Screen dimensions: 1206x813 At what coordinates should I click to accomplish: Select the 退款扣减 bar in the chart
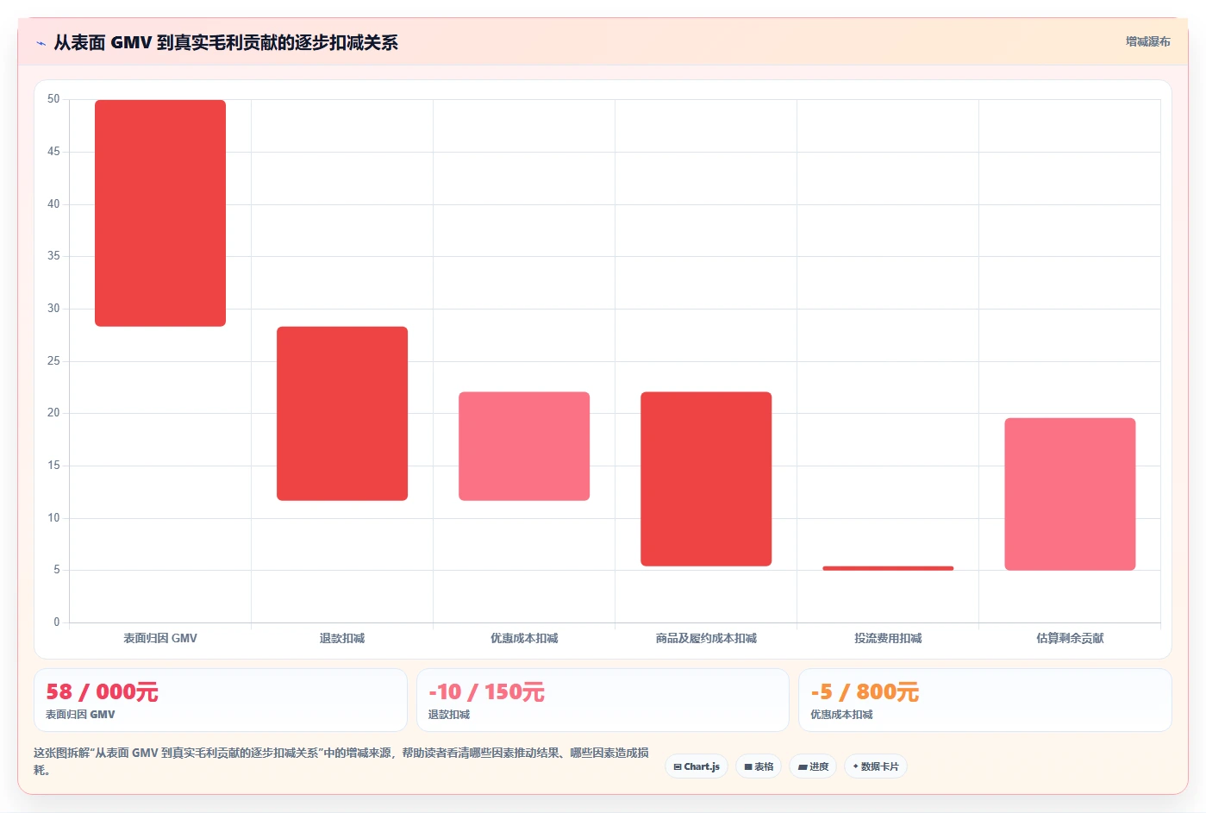pyautogui.click(x=342, y=413)
